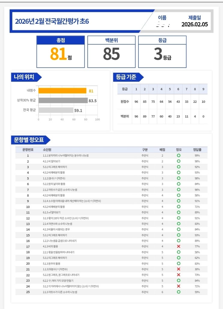Click the 전국 평균 bar showing 59.1
The height and width of the screenshot is (309, 223).
[56, 110]
